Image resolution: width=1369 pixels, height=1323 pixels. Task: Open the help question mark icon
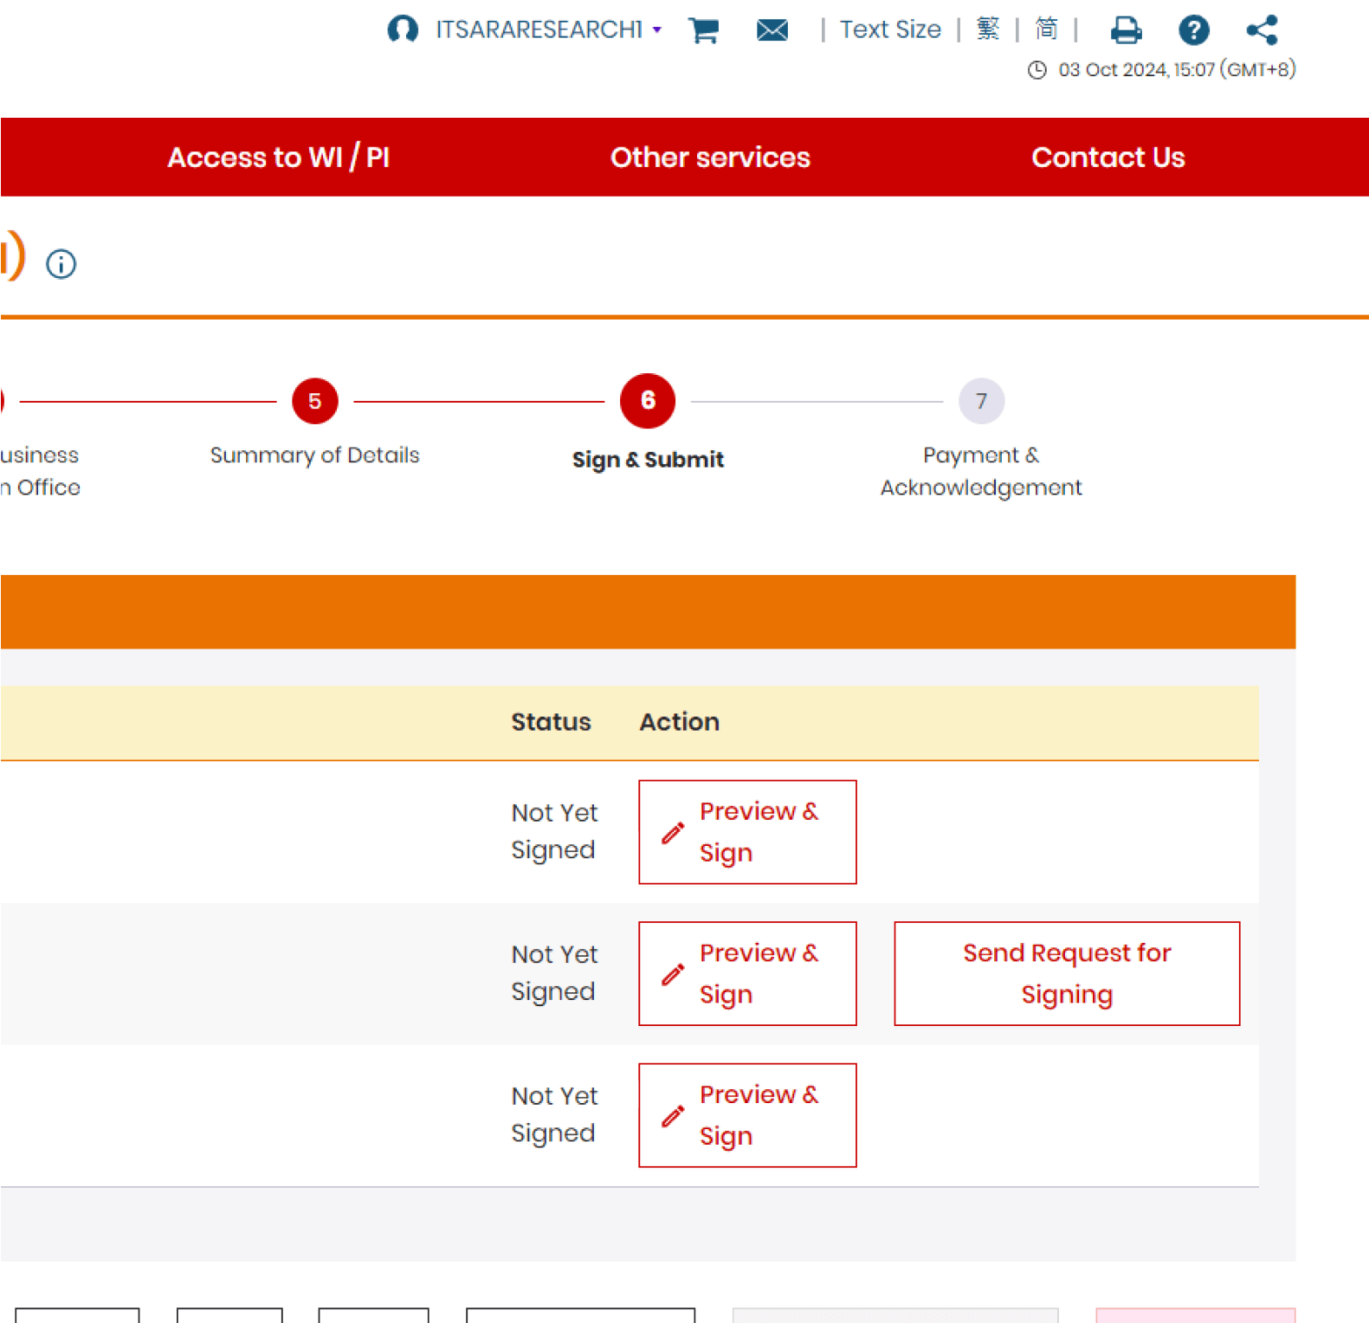pyautogui.click(x=1193, y=30)
